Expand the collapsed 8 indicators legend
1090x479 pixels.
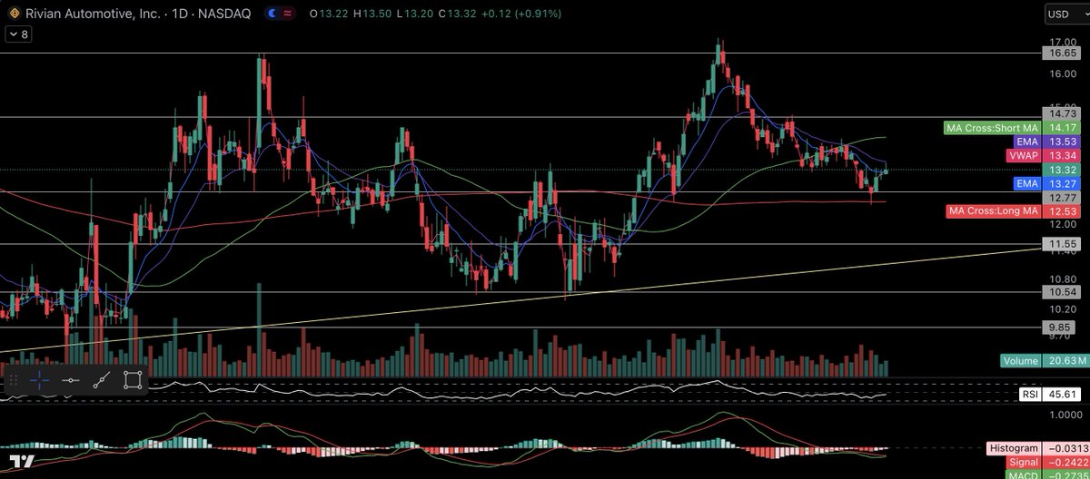18,34
